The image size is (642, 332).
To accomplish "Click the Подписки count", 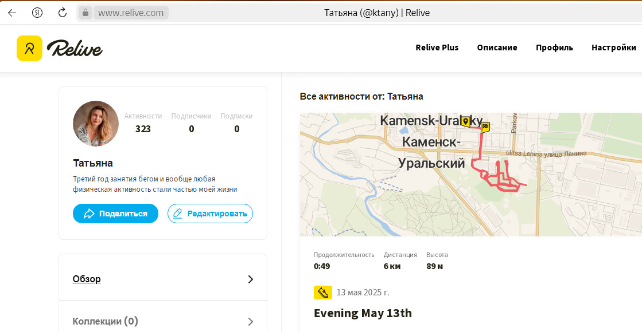I will [236, 129].
